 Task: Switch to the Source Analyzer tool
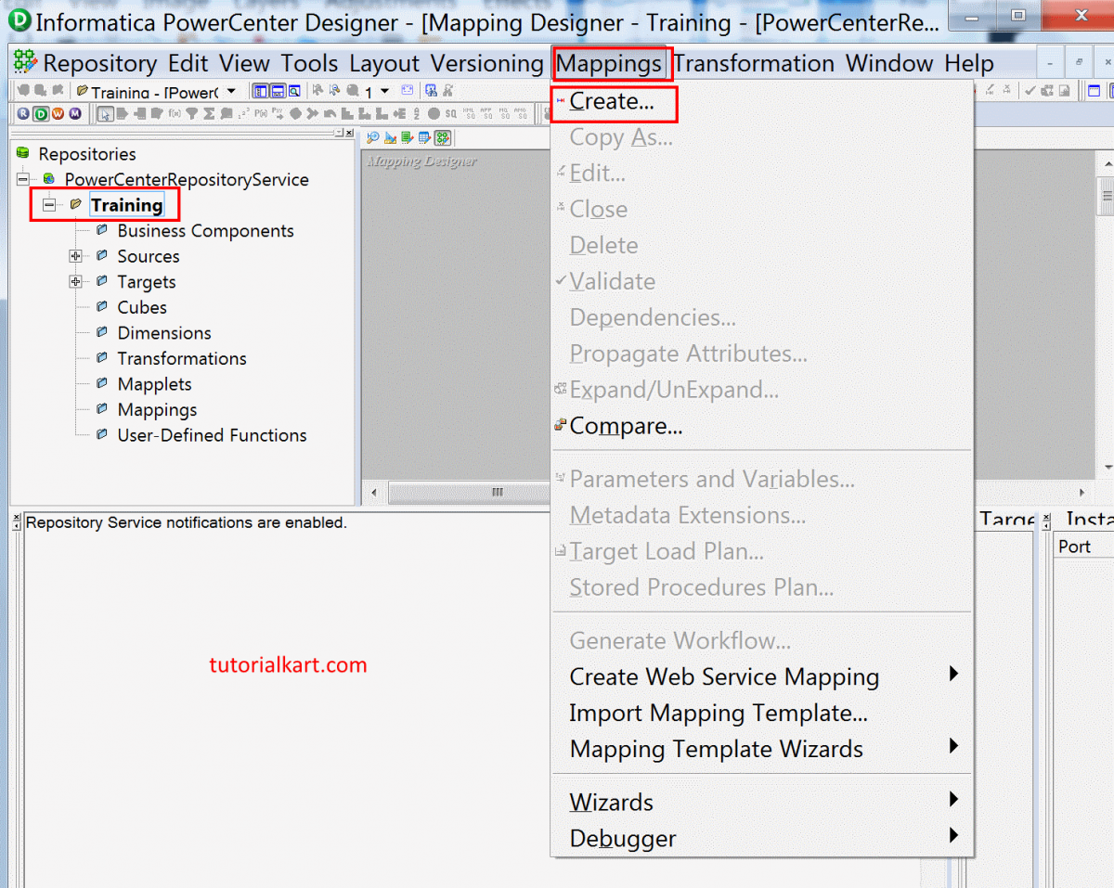click(x=372, y=137)
